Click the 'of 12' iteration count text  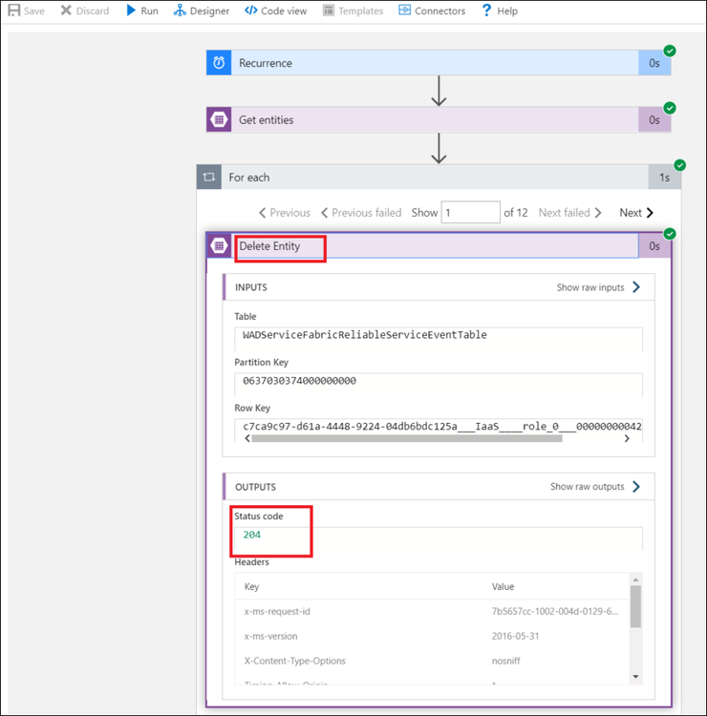[516, 213]
